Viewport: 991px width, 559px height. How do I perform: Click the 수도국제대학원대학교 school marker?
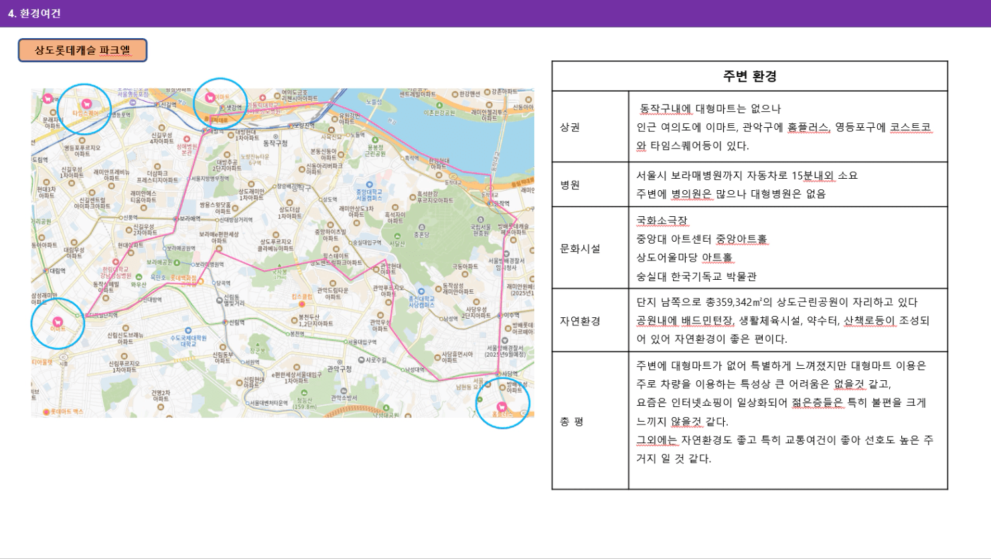pos(187,331)
